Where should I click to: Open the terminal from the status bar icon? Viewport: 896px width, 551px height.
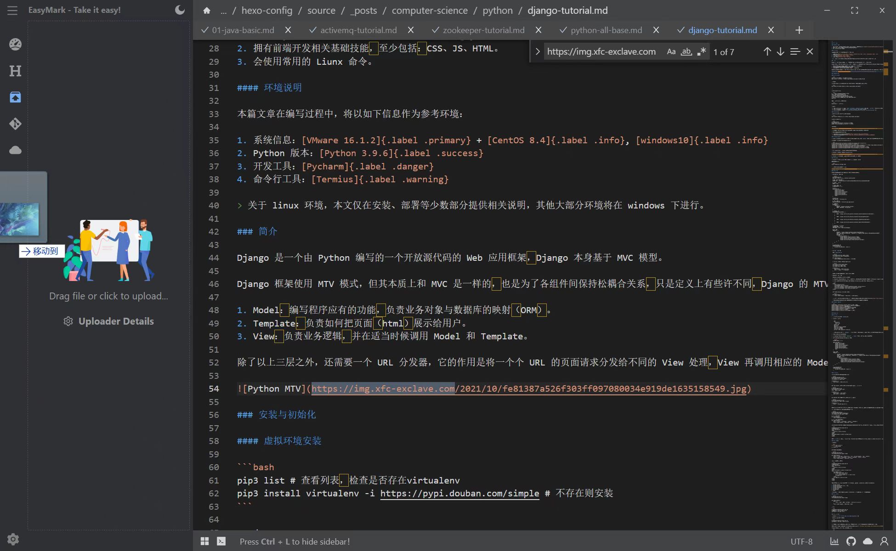pos(221,541)
